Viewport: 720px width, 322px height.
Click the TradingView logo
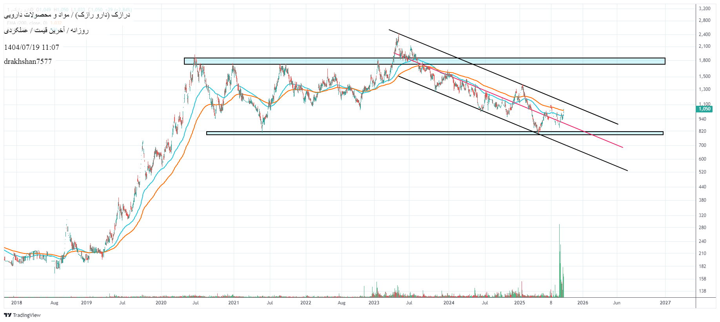point(22,315)
